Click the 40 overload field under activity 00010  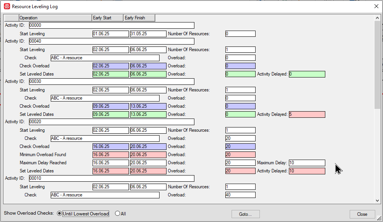coord(240,195)
